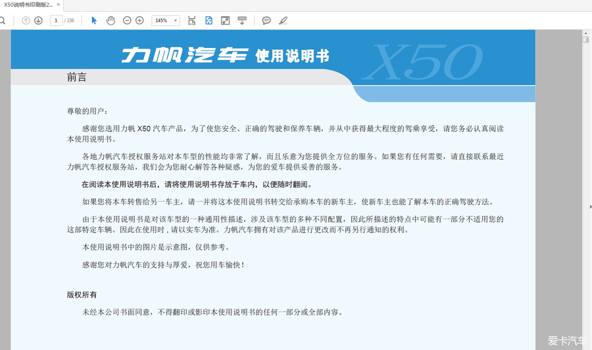Image resolution: width=592 pixels, height=350 pixels.
Task: Click the search magnifier icon
Action: 2,21
